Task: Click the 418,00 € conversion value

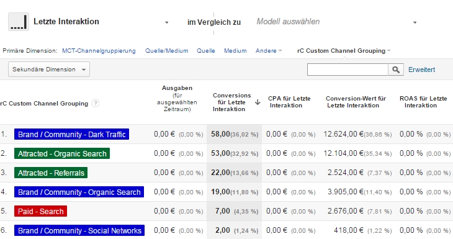Action: point(349,230)
